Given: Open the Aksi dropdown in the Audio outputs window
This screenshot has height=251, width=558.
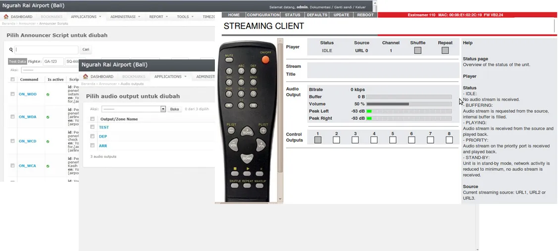Looking at the screenshot, I should pos(134,109).
